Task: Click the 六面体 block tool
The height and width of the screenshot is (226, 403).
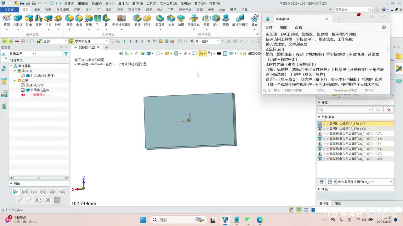Action: click(x=18, y=20)
